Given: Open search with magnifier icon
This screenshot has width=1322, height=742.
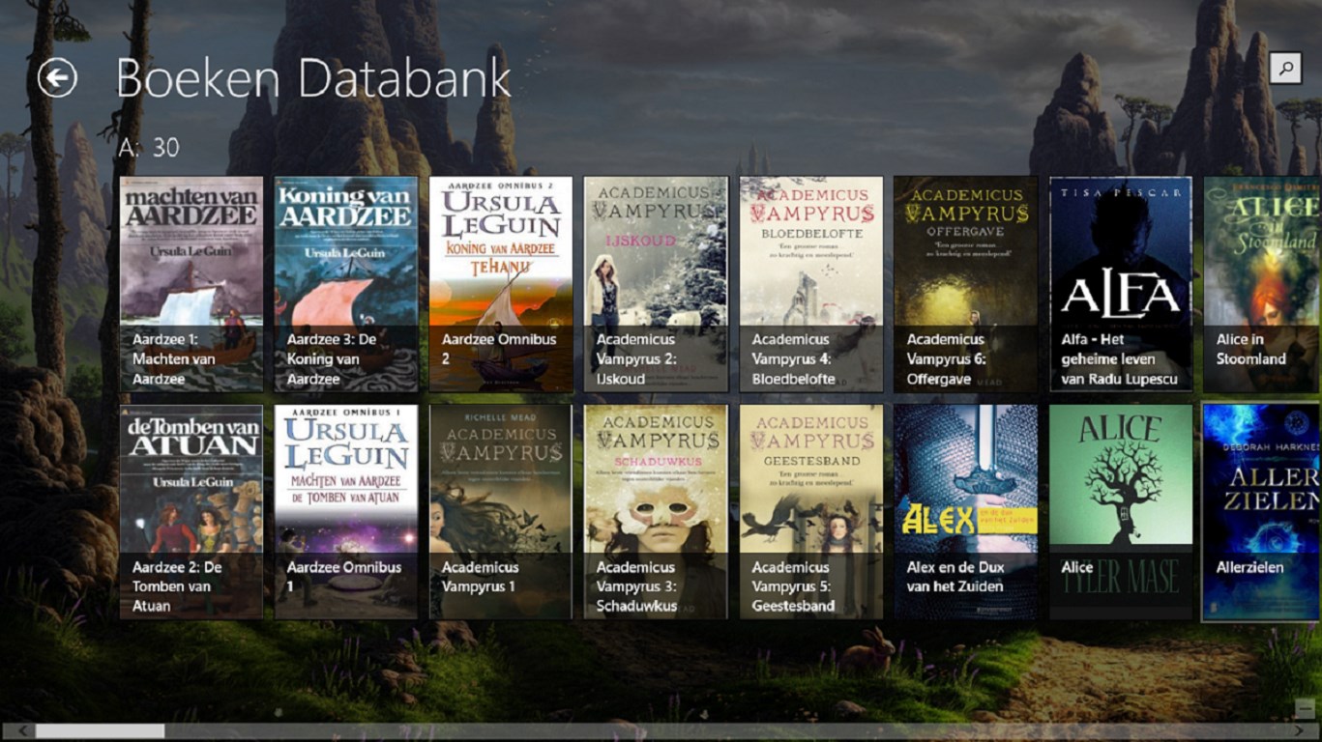Looking at the screenshot, I should coord(1285,68).
